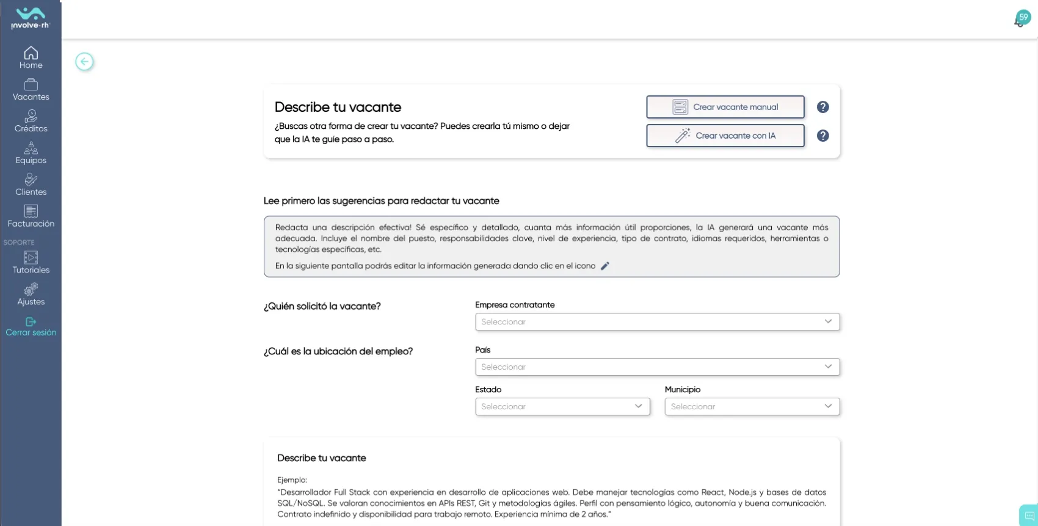The width and height of the screenshot is (1038, 526).
Task: Open notifications bell with 59 badge
Action: pyautogui.click(x=1022, y=18)
